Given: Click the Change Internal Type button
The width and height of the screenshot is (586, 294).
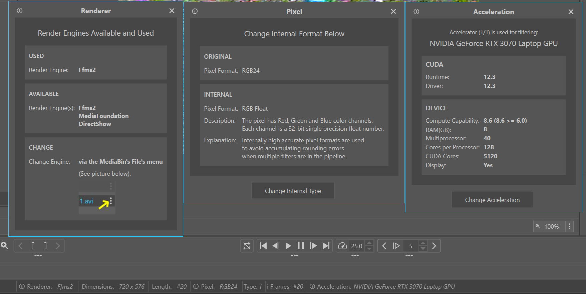Looking at the screenshot, I should click(x=293, y=191).
